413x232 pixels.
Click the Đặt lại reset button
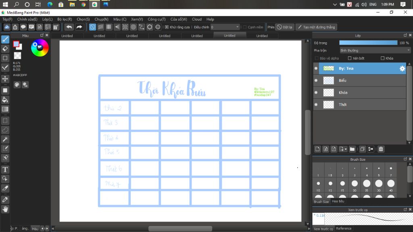(x=285, y=27)
